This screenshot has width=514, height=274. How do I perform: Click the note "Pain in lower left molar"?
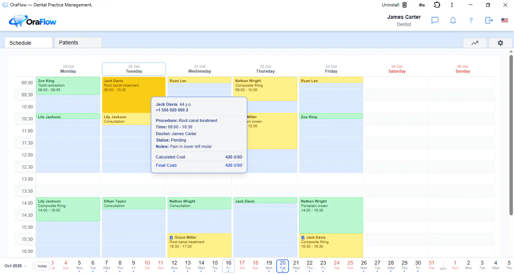tap(191, 146)
